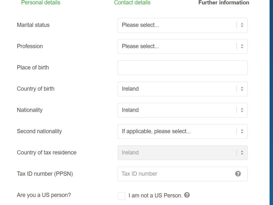Click the 'I am not a US Person.' text
Screen dimensions: 273x205
155,195
